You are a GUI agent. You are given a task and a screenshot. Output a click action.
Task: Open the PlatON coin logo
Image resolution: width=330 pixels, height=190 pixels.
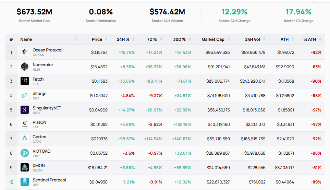point(25,124)
